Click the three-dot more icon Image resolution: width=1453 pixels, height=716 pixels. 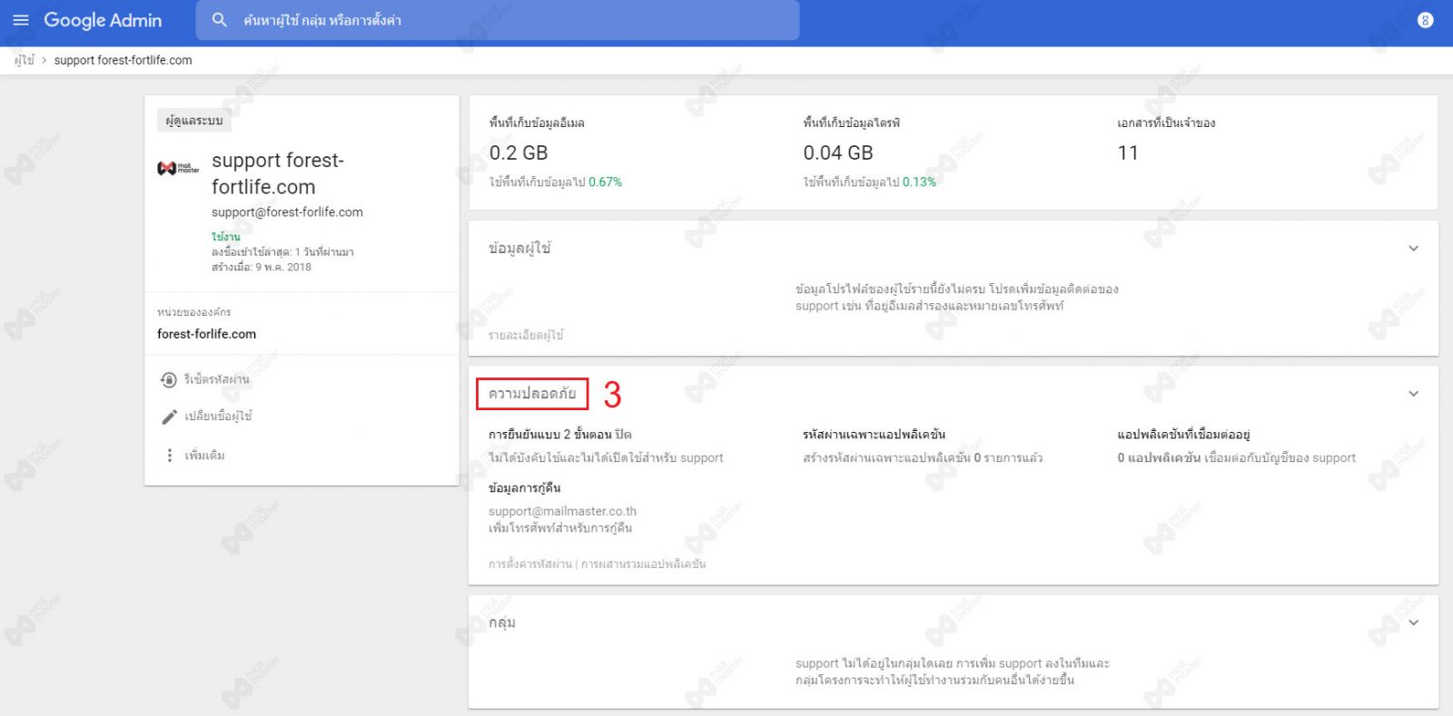pyautogui.click(x=169, y=455)
